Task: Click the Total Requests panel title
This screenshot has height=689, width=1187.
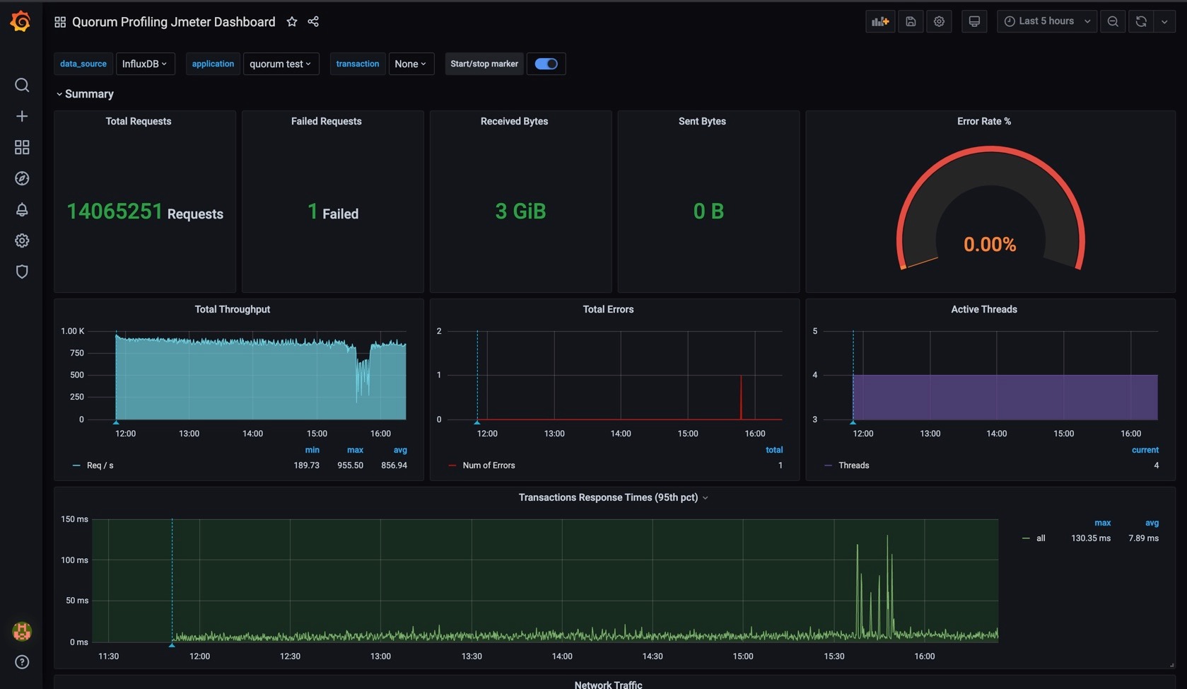Action: 139,121
